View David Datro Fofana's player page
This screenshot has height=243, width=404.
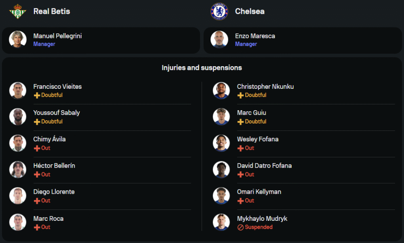pyautogui.click(x=264, y=165)
